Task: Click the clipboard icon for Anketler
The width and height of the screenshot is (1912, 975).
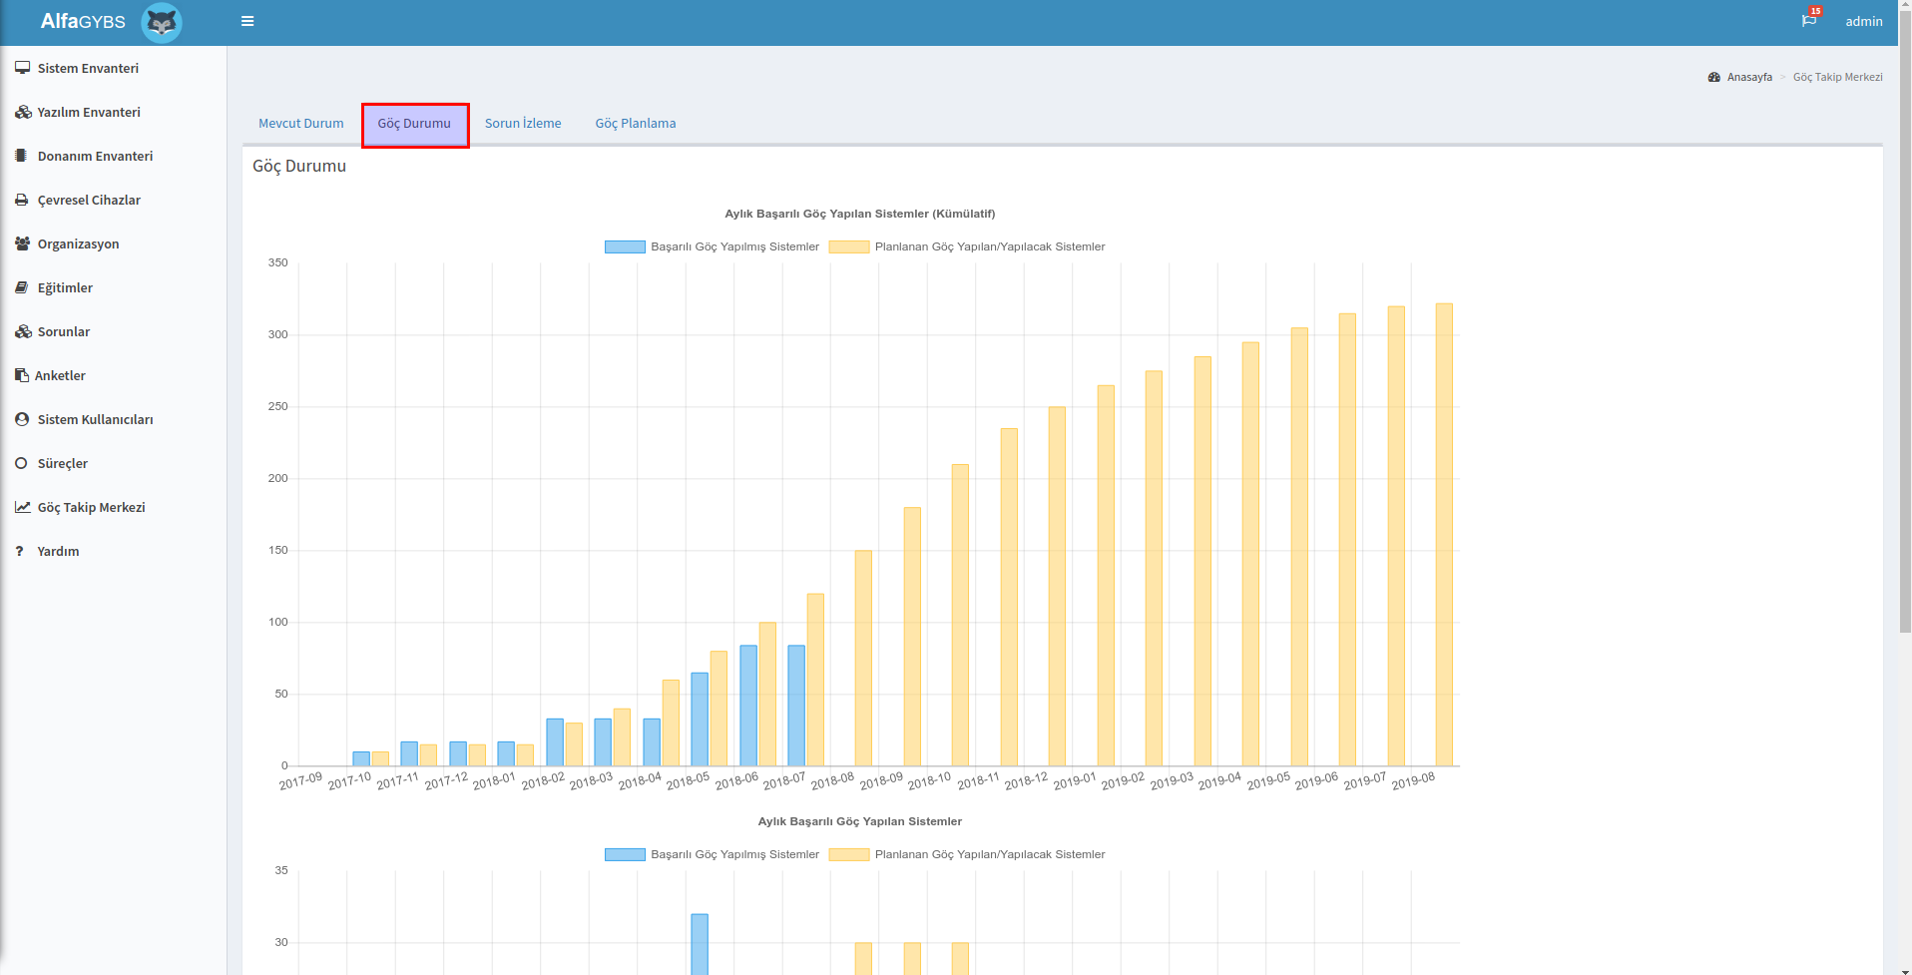Action: [22, 375]
